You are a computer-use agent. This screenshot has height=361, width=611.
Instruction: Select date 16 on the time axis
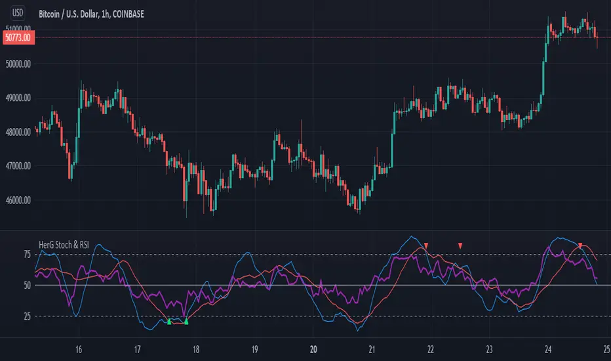click(79, 350)
